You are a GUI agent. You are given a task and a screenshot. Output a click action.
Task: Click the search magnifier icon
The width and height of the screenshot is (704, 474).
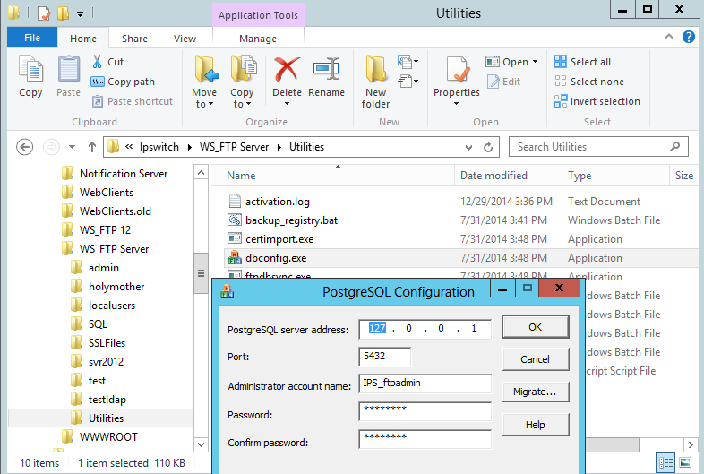(674, 146)
